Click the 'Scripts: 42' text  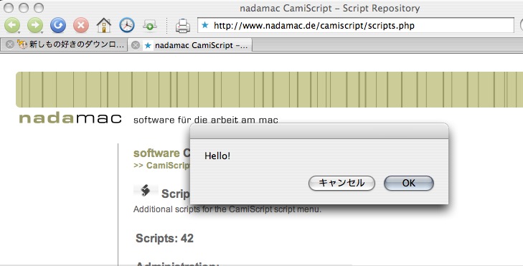(x=164, y=238)
